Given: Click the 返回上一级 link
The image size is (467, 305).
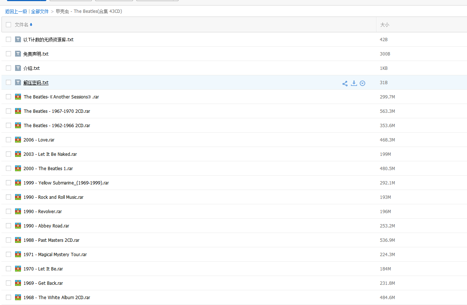Looking at the screenshot, I should pos(16,11).
